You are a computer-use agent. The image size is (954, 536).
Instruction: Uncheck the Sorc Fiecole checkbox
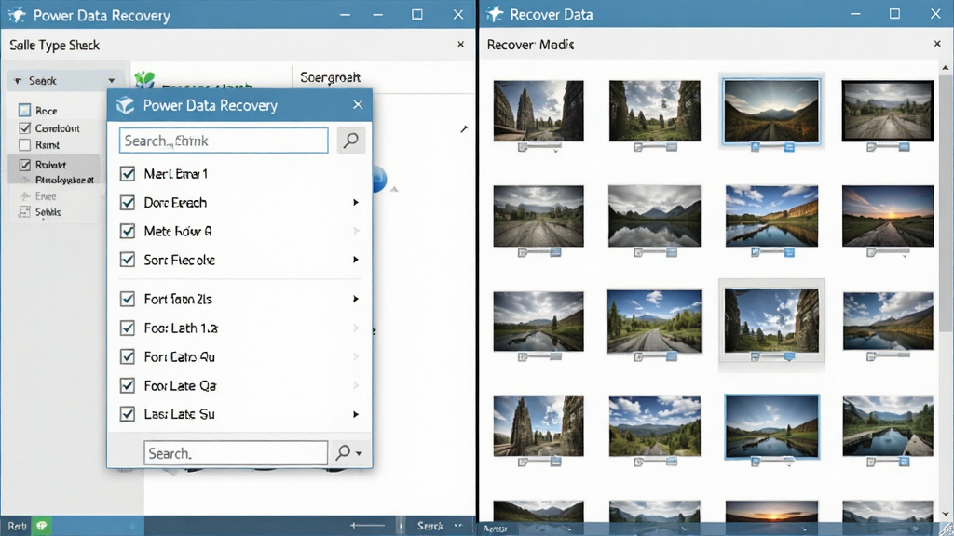click(127, 260)
